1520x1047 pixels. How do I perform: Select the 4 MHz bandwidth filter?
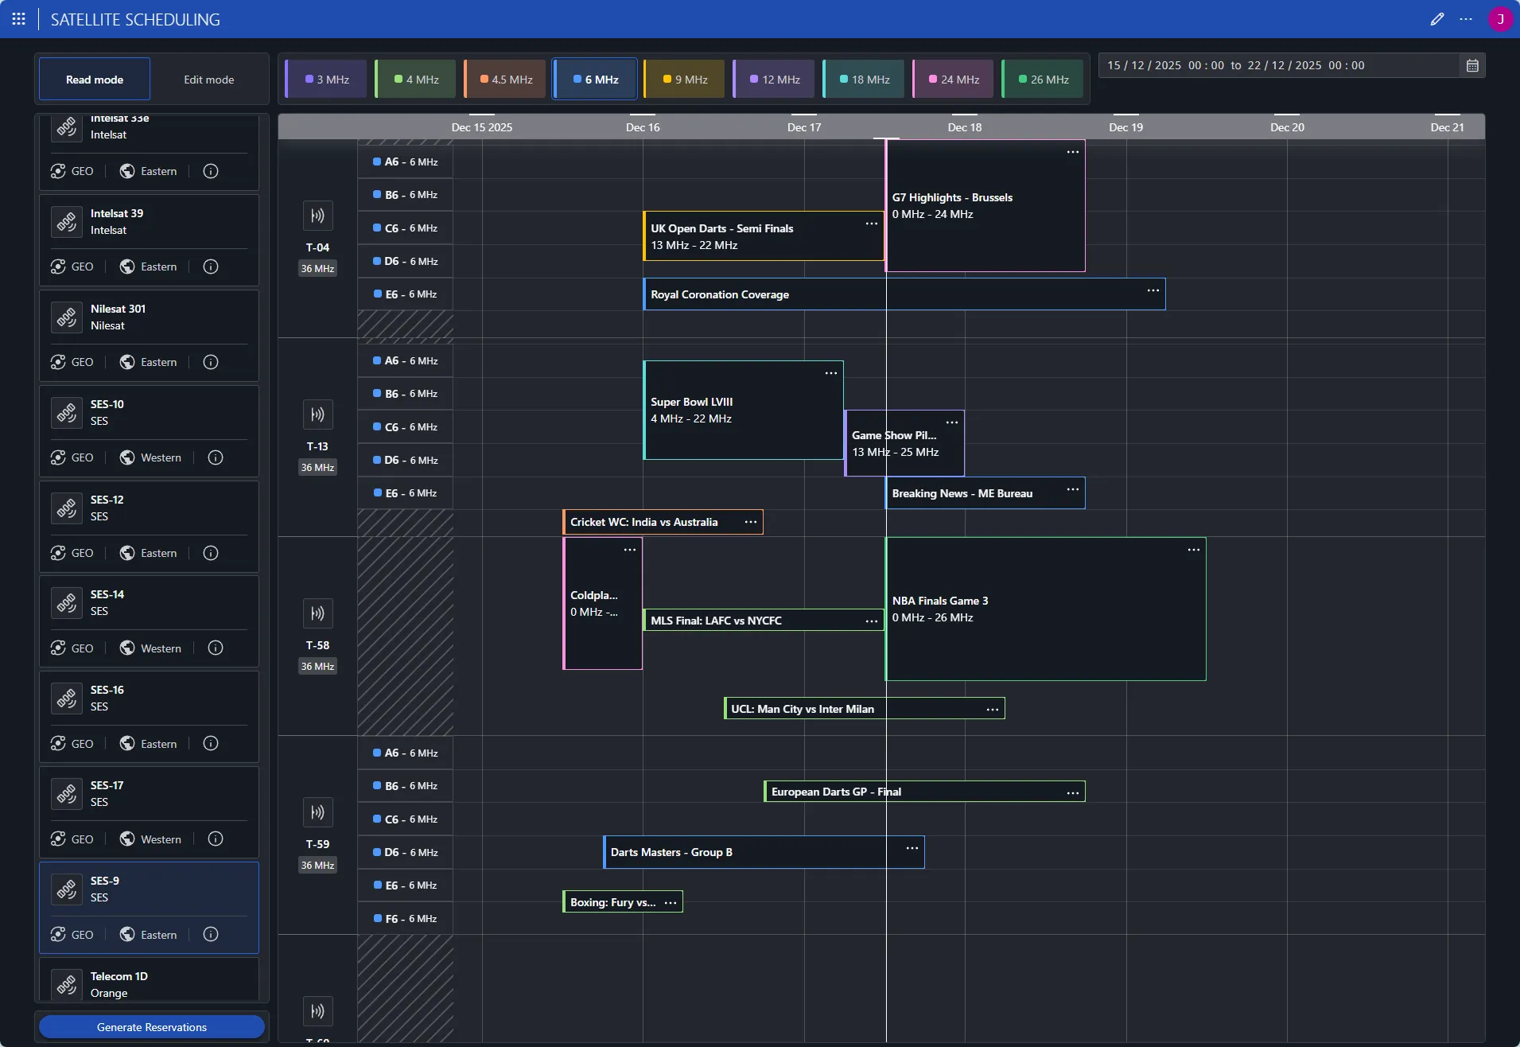(x=416, y=79)
